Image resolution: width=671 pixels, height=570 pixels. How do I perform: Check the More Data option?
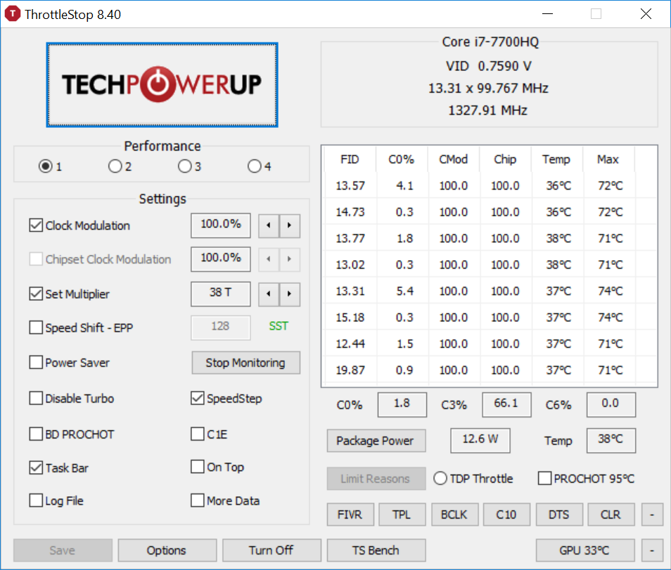coord(197,500)
